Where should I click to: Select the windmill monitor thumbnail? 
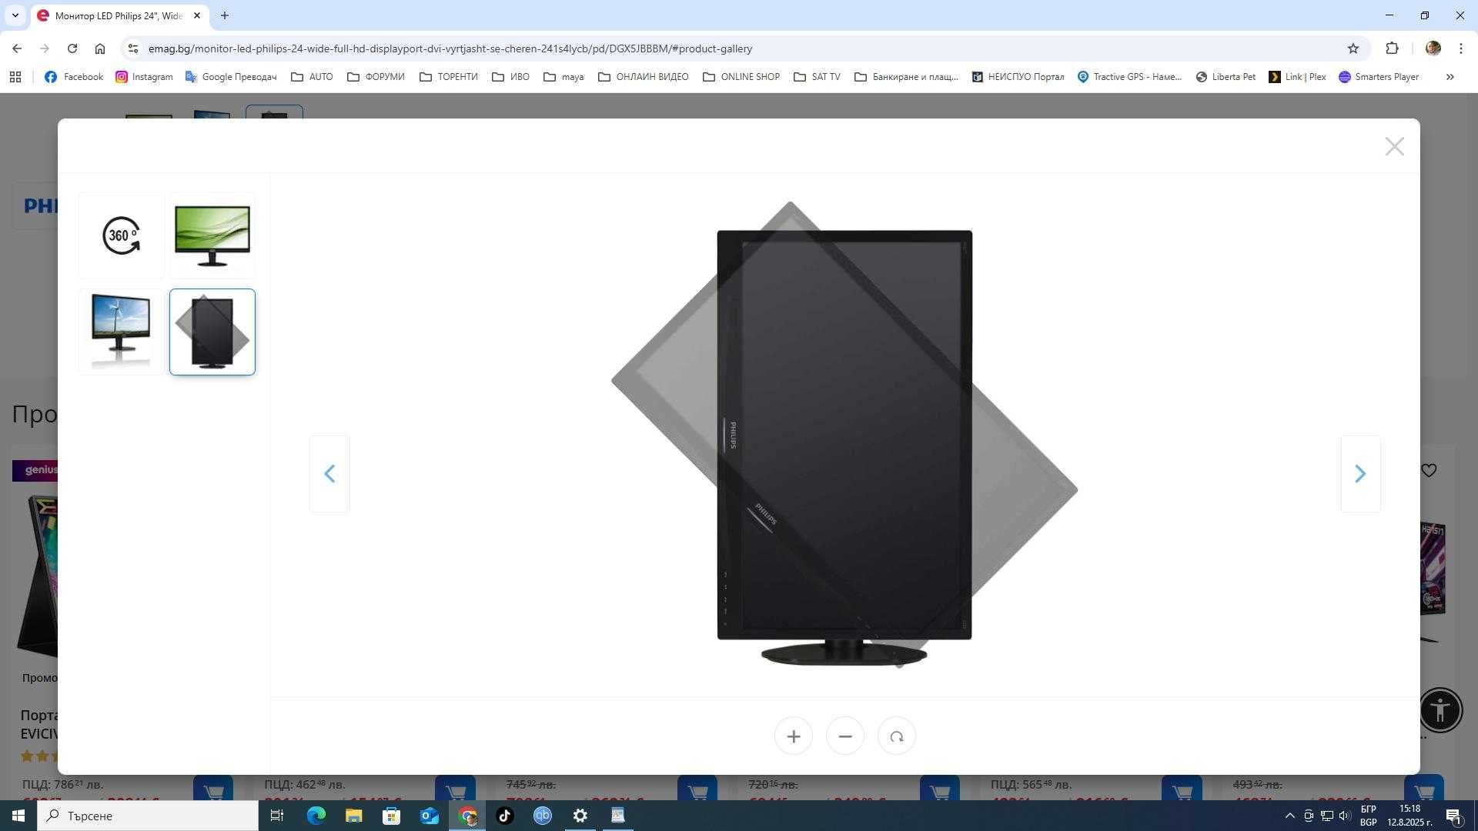click(x=122, y=332)
